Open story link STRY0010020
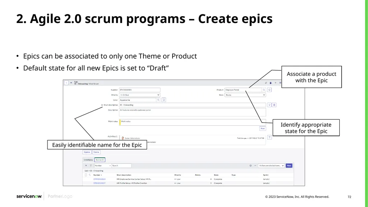Screen dimensions: 368x207 click(99, 179)
